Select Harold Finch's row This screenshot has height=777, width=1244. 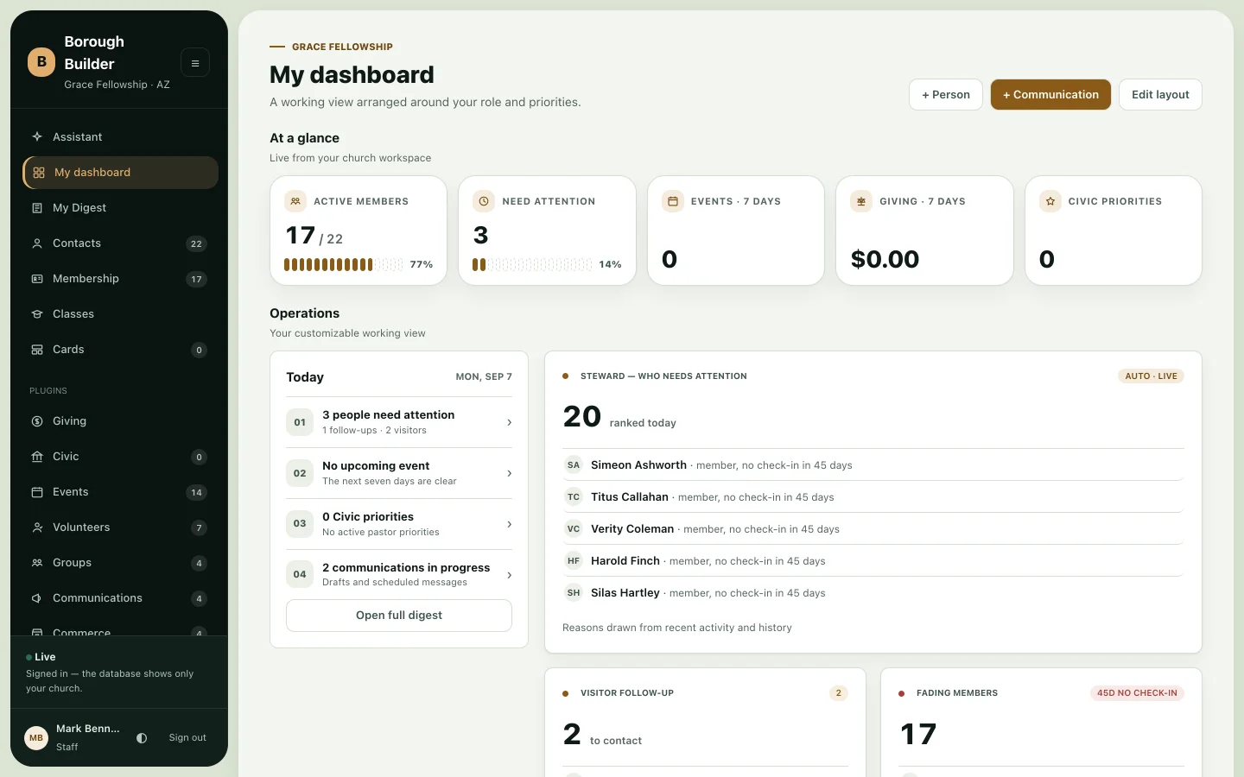[x=873, y=561]
